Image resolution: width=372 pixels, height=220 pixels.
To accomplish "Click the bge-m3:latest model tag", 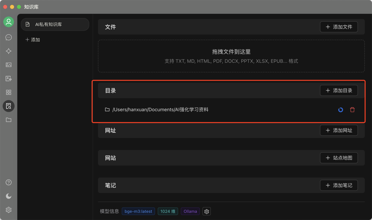I will 138,211.
